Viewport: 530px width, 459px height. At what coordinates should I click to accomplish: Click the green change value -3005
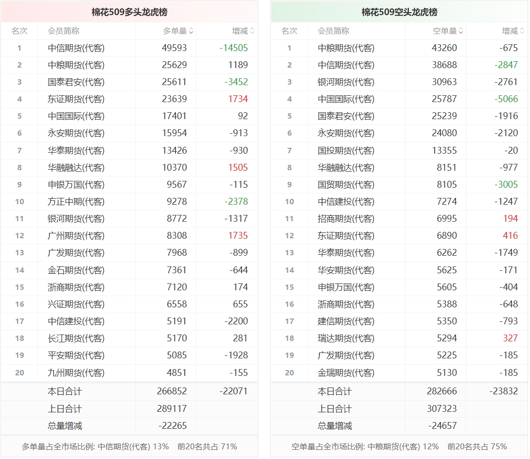506,185
